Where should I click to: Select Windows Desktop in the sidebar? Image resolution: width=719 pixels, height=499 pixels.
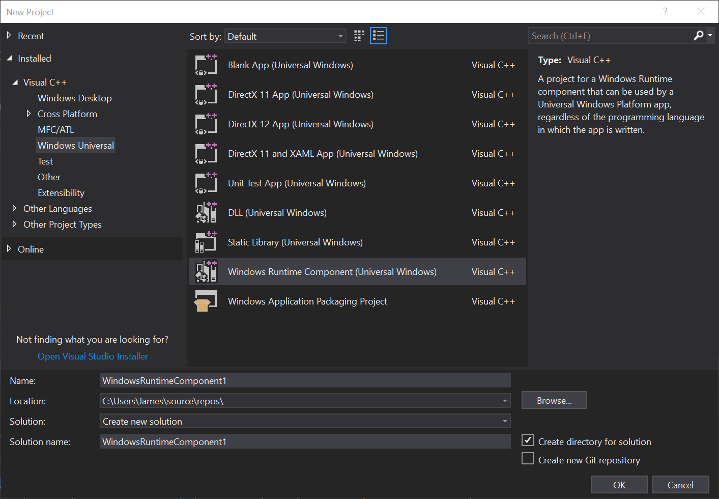(74, 98)
